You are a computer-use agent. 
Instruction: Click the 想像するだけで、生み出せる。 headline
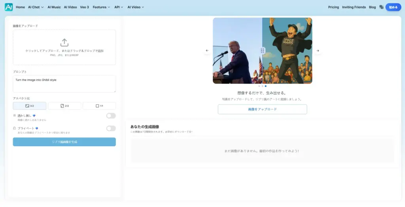pos(262,93)
